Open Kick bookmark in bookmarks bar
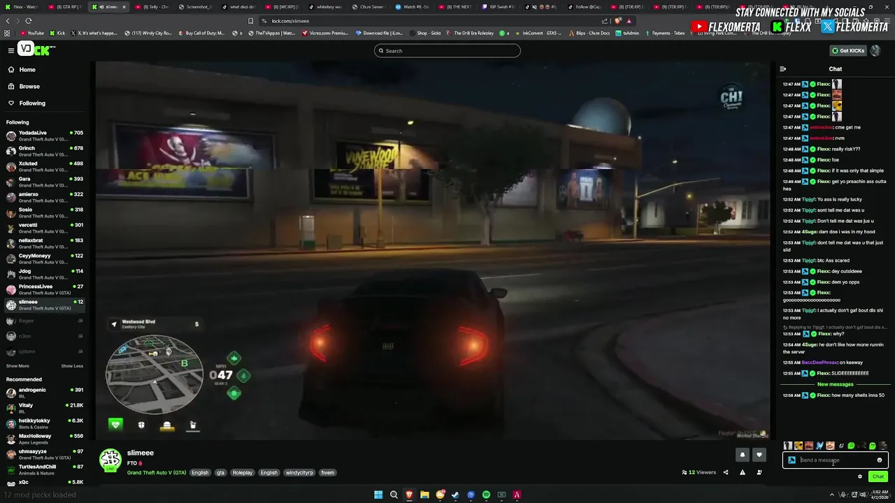This screenshot has height=503, width=895. click(57, 33)
